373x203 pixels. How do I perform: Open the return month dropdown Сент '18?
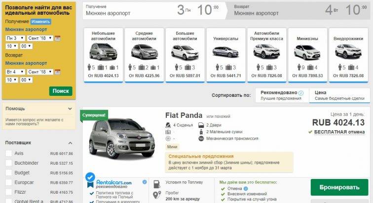click(x=40, y=72)
